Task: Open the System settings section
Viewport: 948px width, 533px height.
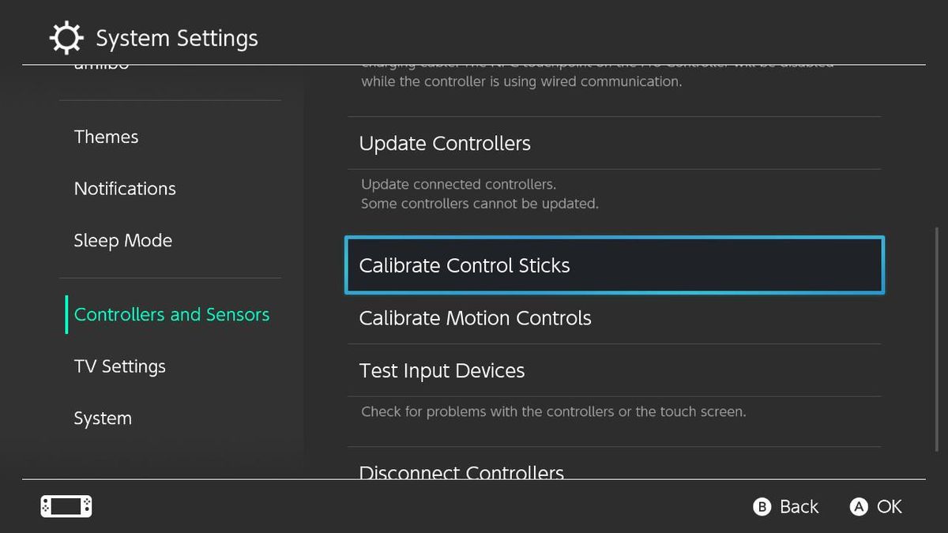Action: pyautogui.click(x=102, y=418)
